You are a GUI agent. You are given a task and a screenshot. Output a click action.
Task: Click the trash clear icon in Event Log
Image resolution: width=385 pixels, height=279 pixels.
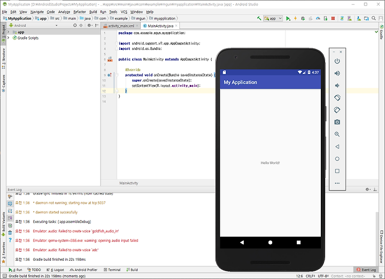click(10, 232)
